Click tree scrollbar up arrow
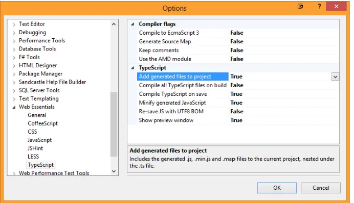This screenshot has height=203, width=354. (x=114, y=24)
